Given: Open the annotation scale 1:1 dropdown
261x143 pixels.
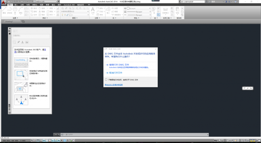Looking at the screenshot, I should (230, 141).
